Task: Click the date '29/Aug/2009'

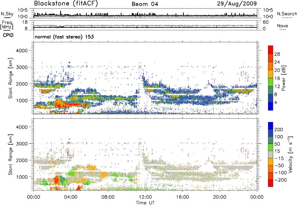Action: pyautogui.click(x=237, y=3)
